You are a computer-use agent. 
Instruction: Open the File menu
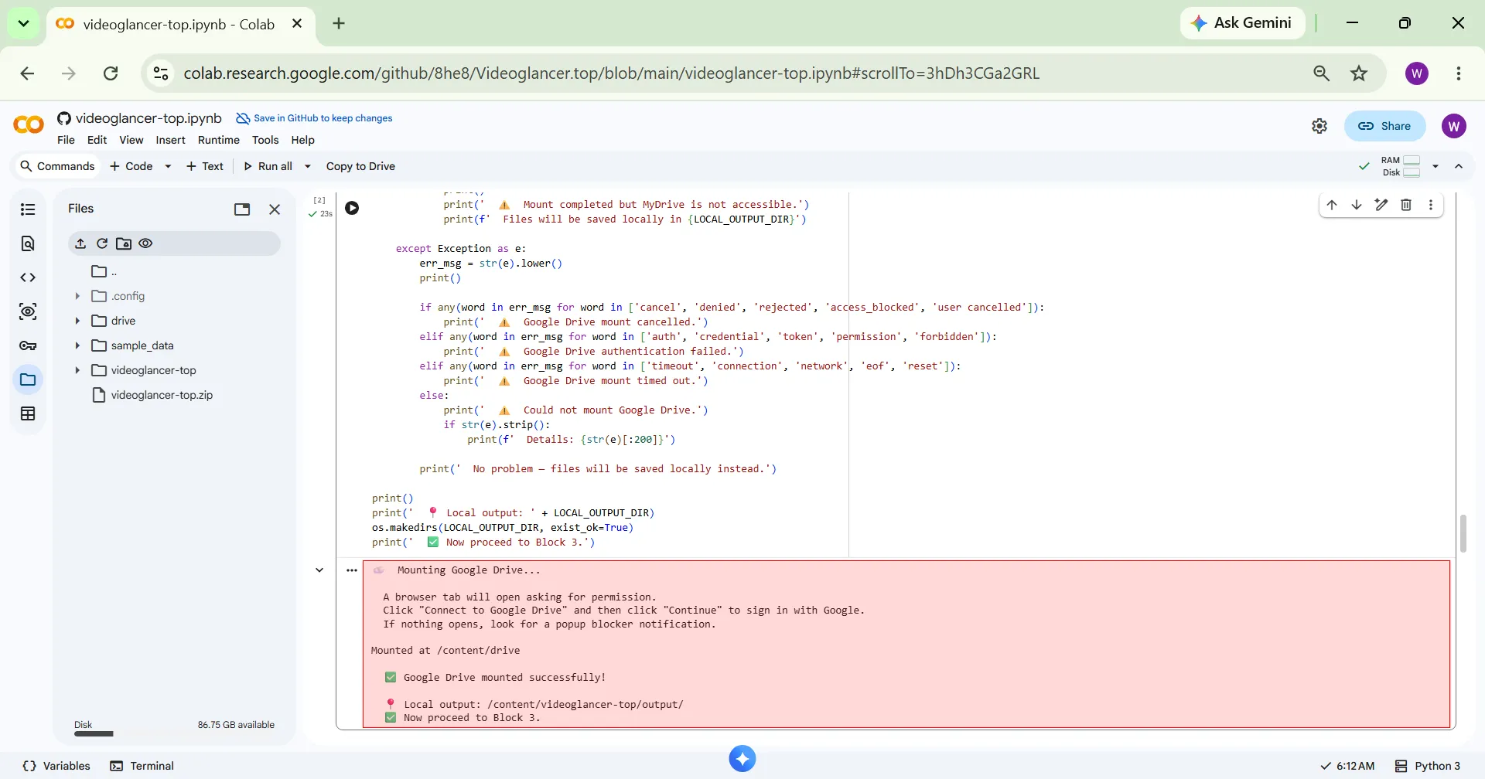pyautogui.click(x=66, y=140)
